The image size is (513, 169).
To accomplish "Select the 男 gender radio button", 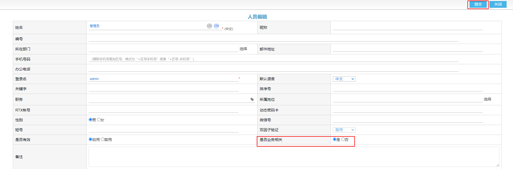I will (x=90, y=120).
